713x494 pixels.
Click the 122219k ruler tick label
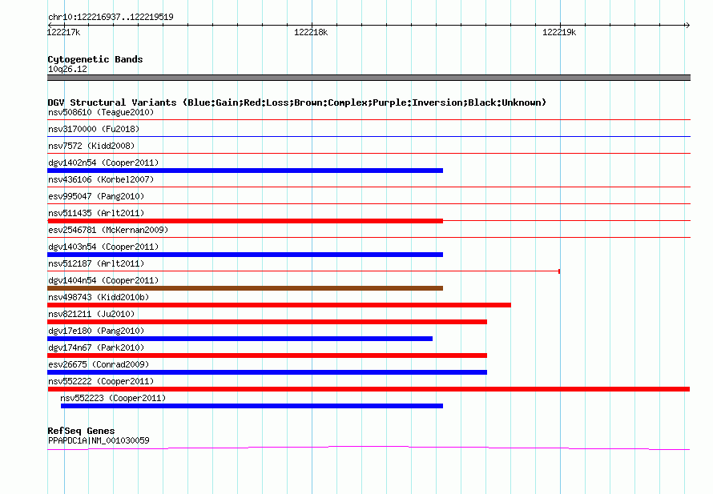(x=559, y=32)
